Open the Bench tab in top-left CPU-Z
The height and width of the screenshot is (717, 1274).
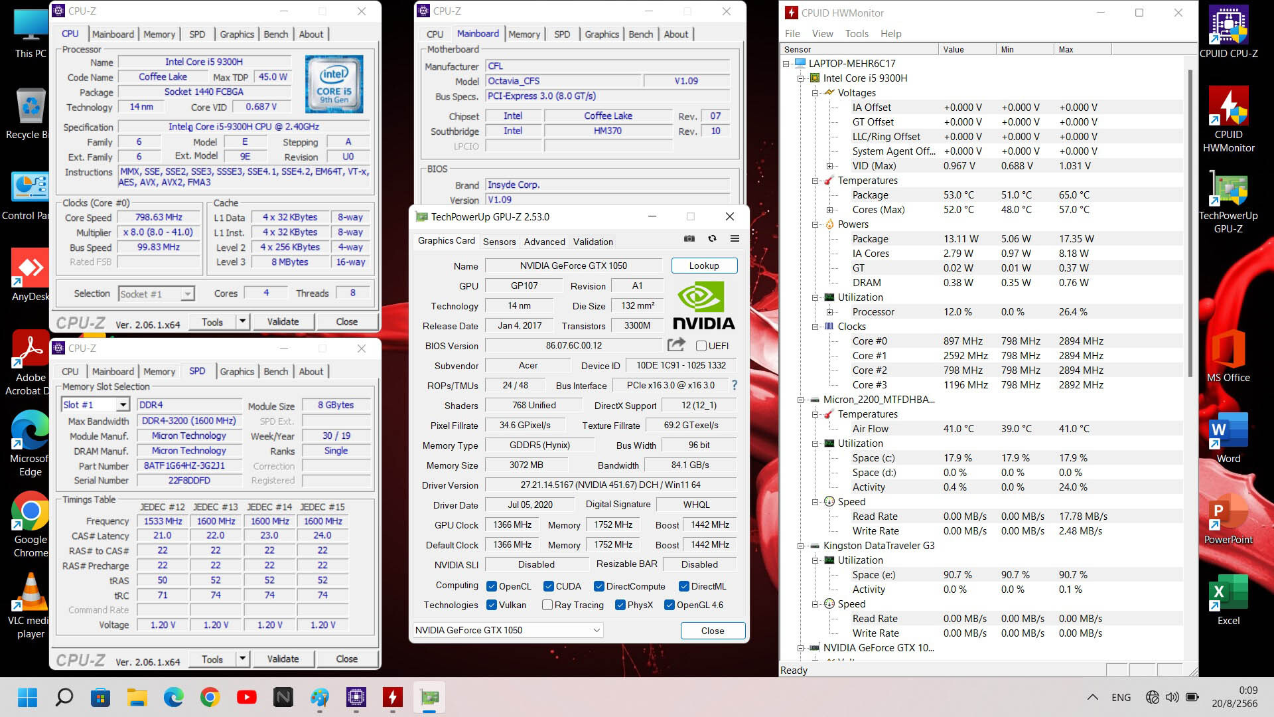[276, 35]
